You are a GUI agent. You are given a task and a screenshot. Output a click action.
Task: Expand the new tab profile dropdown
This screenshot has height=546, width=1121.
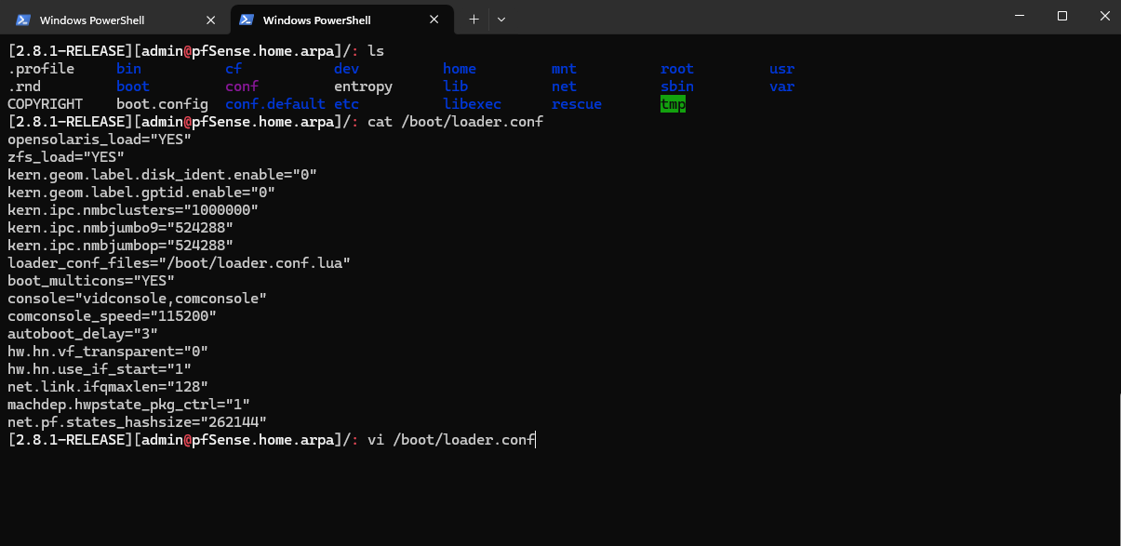(x=501, y=20)
